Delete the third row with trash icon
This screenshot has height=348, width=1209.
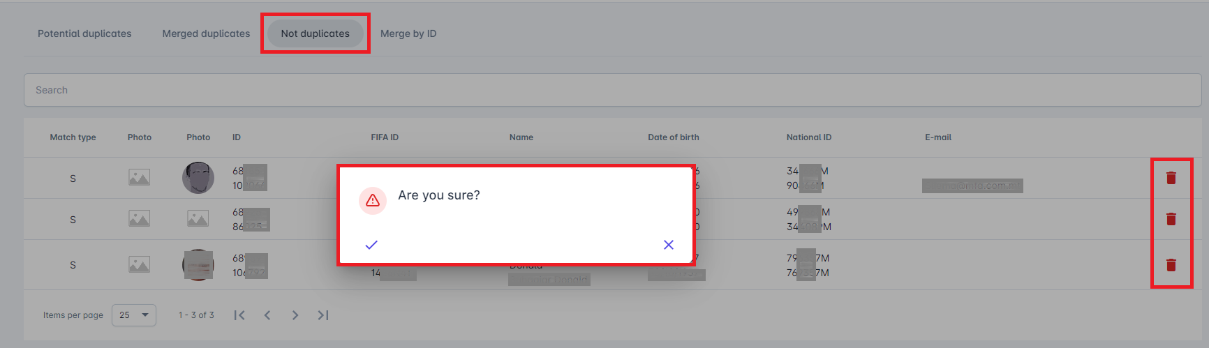pyautogui.click(x=1171, y=265)
